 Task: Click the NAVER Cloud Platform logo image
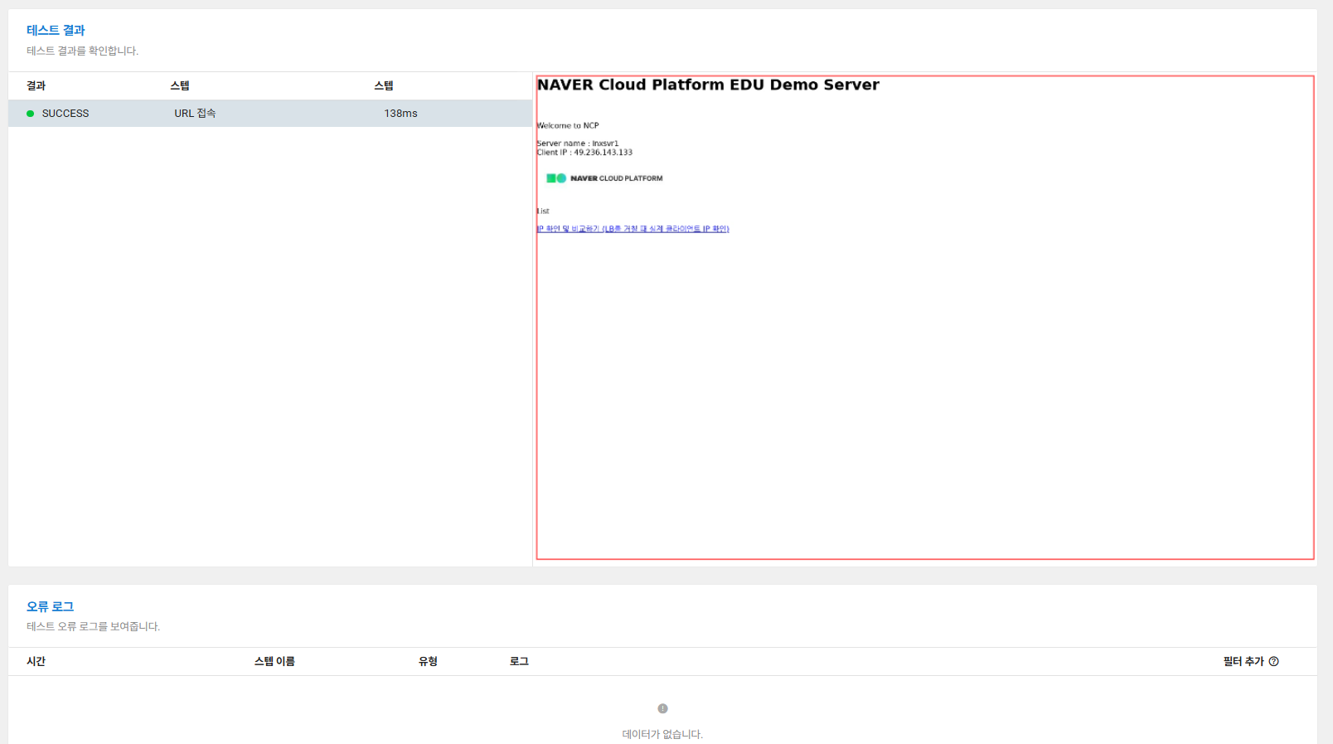point(604,178)
